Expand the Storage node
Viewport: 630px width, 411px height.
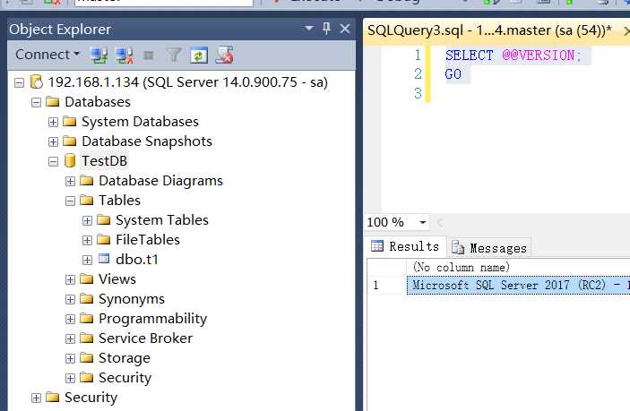70,358
